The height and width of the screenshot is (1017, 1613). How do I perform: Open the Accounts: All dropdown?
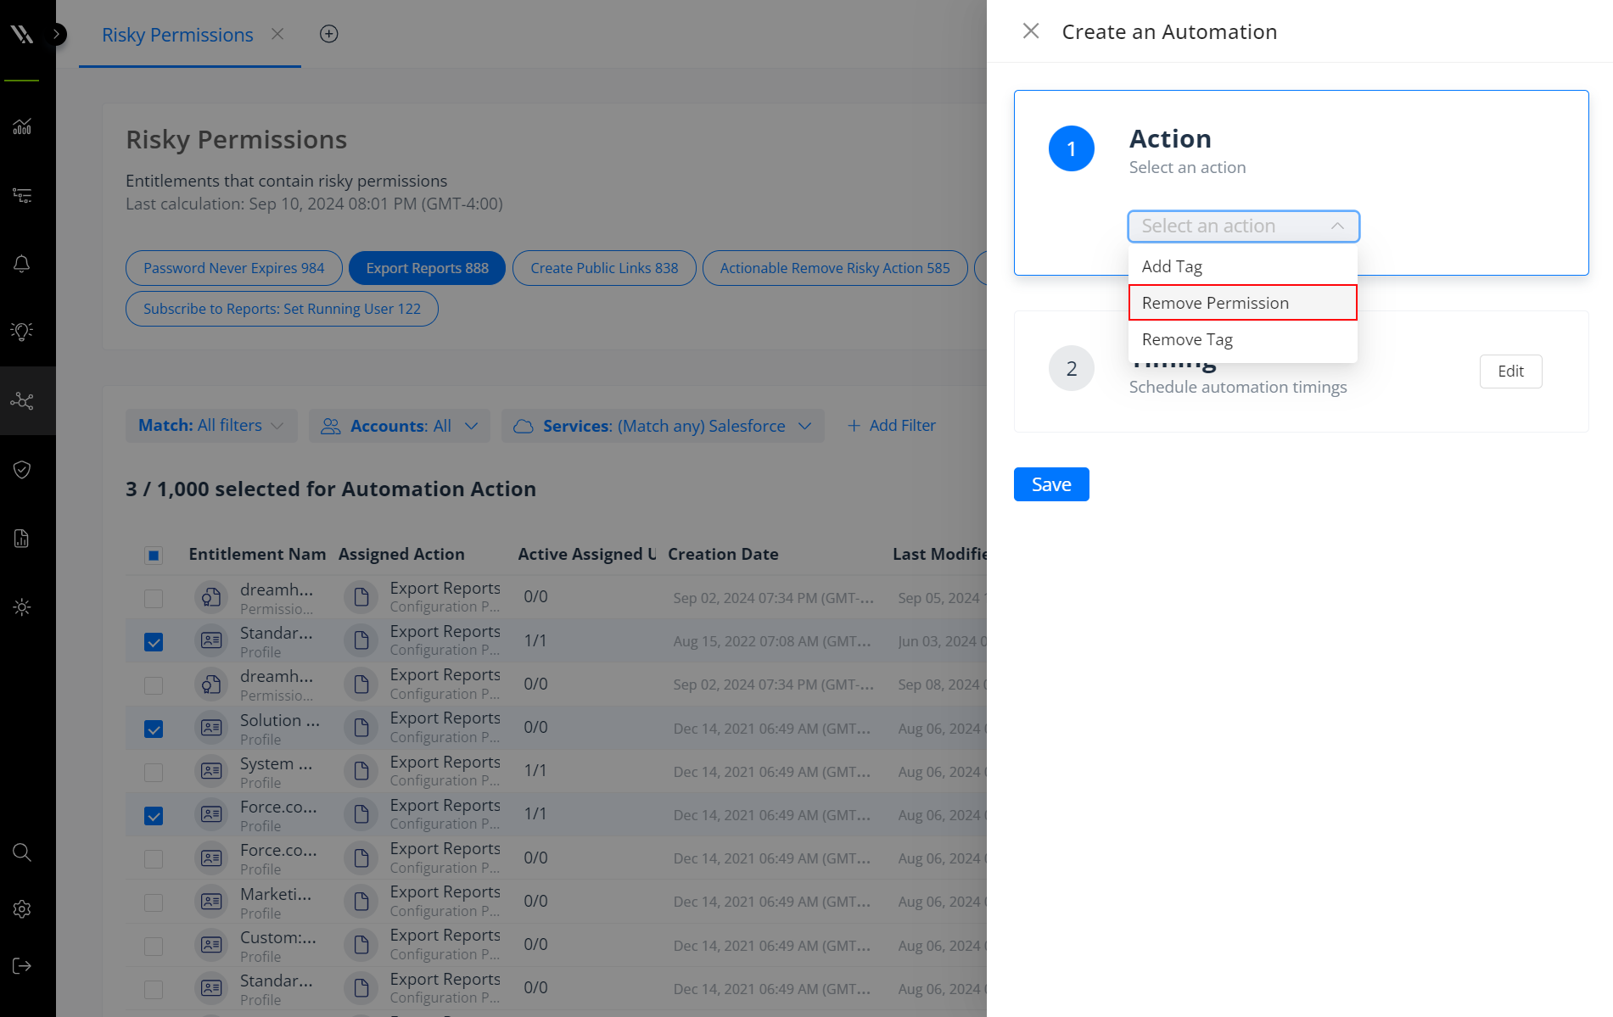(400, 426)
